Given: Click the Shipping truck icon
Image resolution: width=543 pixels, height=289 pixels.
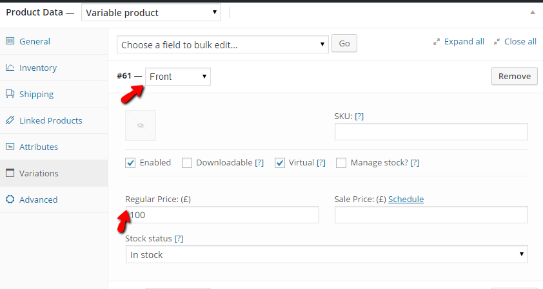Looking at the screenshot, I should point(10,94).
